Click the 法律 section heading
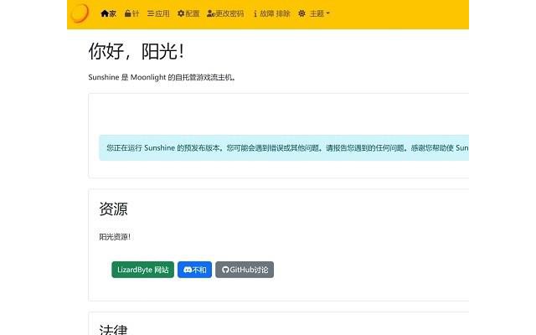Viewport: 536px width, 335px height. 113,329
